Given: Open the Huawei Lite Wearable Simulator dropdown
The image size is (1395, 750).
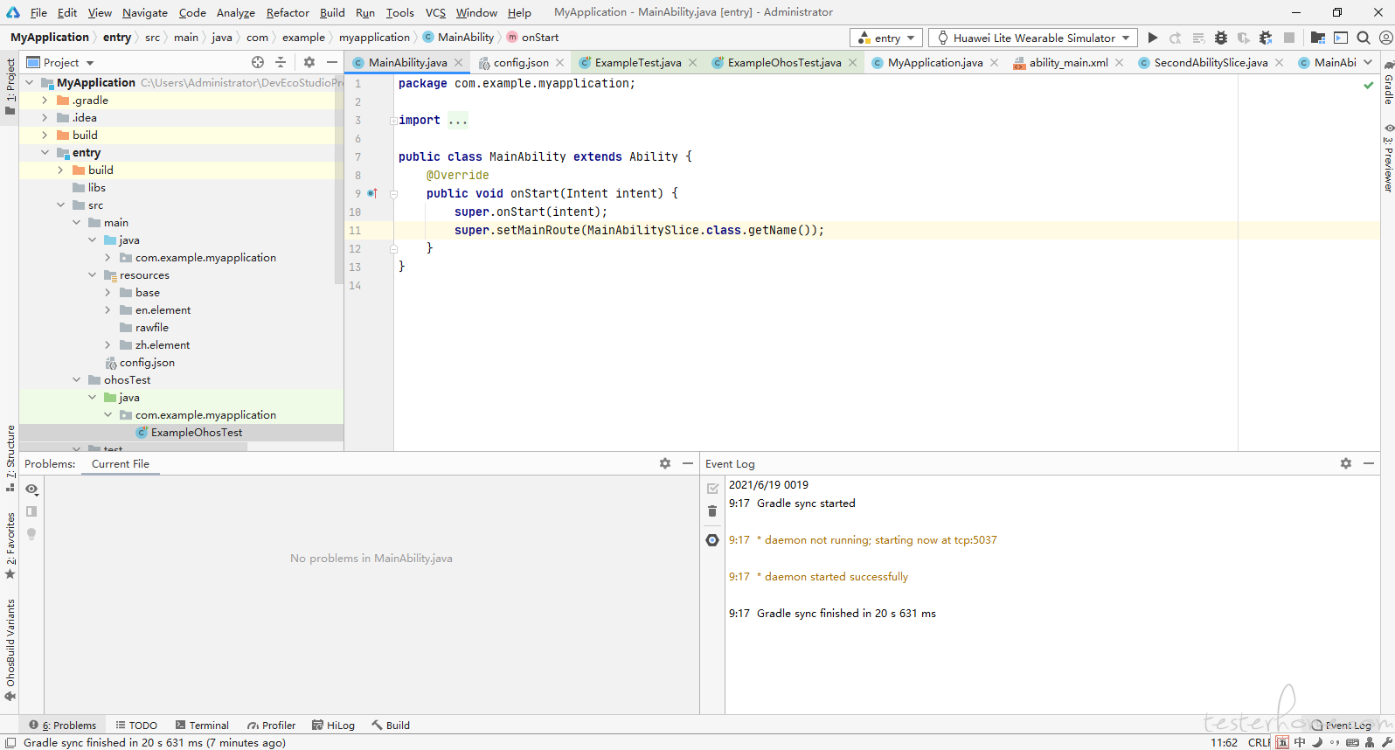Looking at the screenshot, I should (x=1033, y=38).
